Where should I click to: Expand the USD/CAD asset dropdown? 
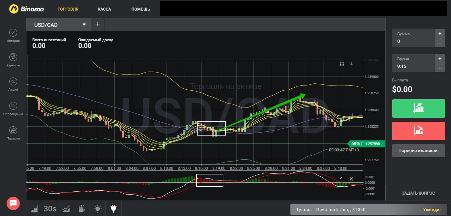84,24
